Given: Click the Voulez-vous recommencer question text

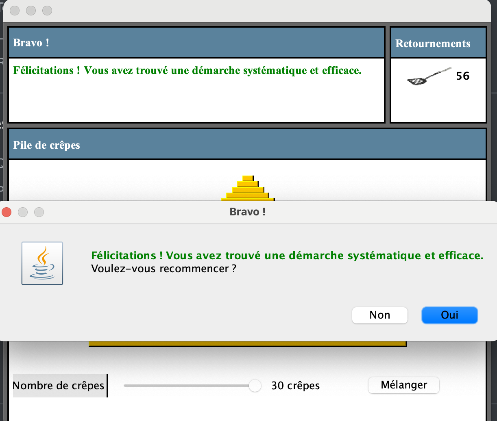Looking at the screenshot, I should (163, 269).
